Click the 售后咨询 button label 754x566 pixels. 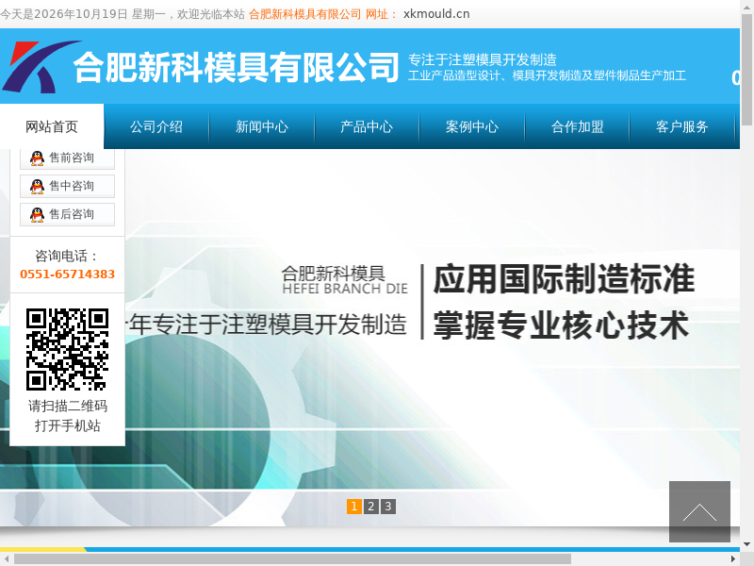72,214
